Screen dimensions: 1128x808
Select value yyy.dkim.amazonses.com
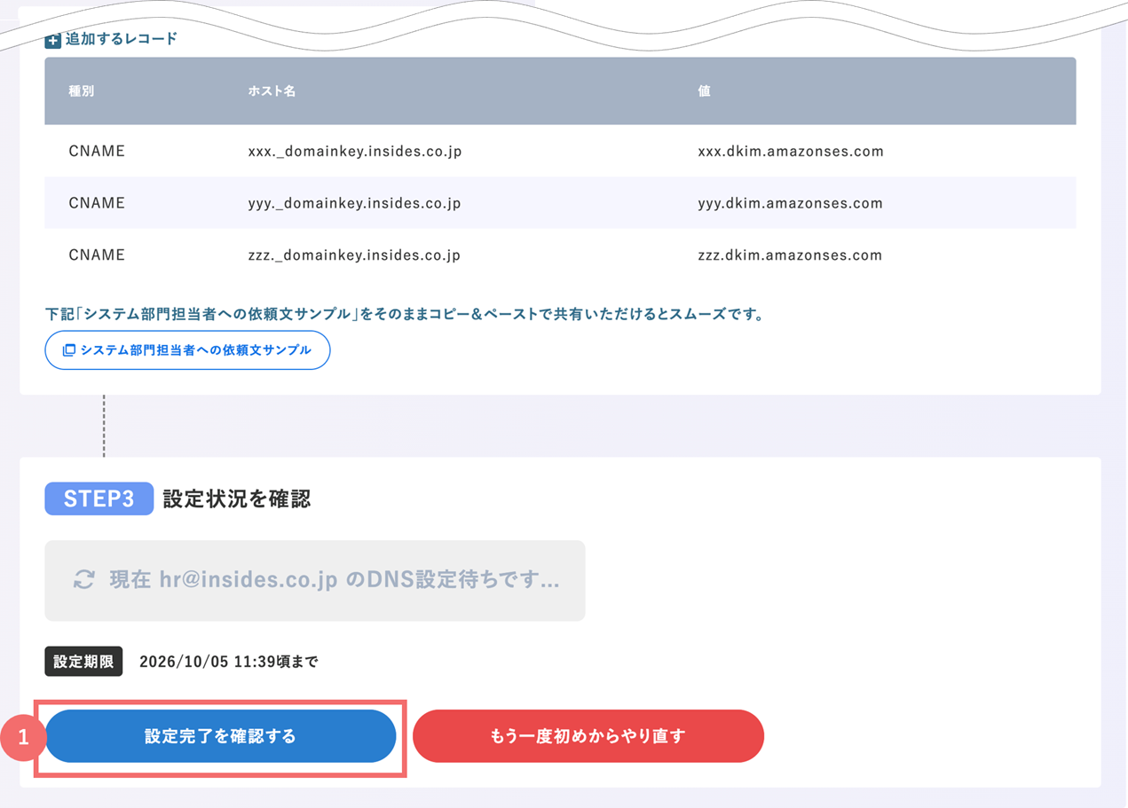tap(790, 203)
